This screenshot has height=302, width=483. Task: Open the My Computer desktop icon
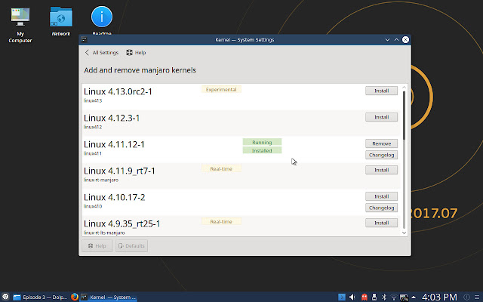point(20,25)
